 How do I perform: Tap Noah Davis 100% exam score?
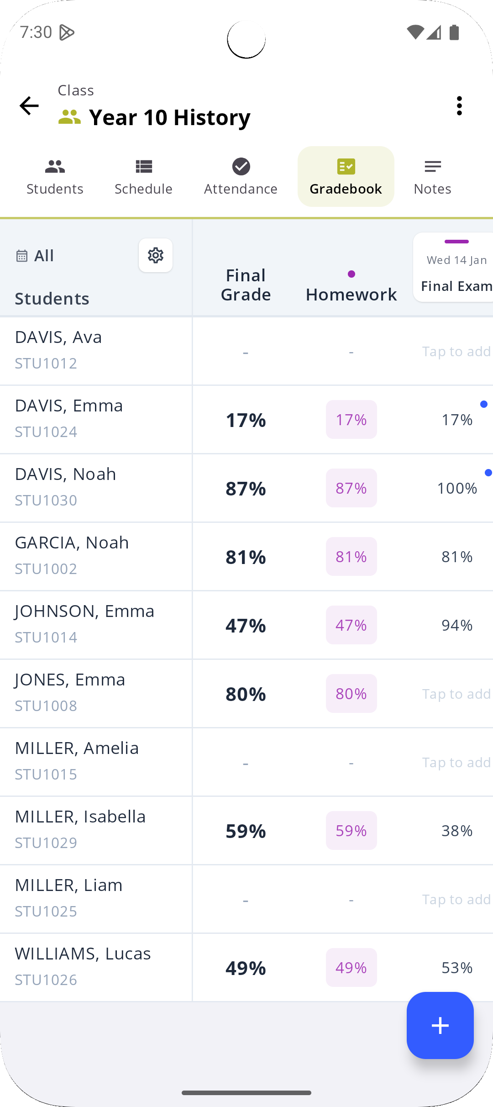[x=457, y=488]
